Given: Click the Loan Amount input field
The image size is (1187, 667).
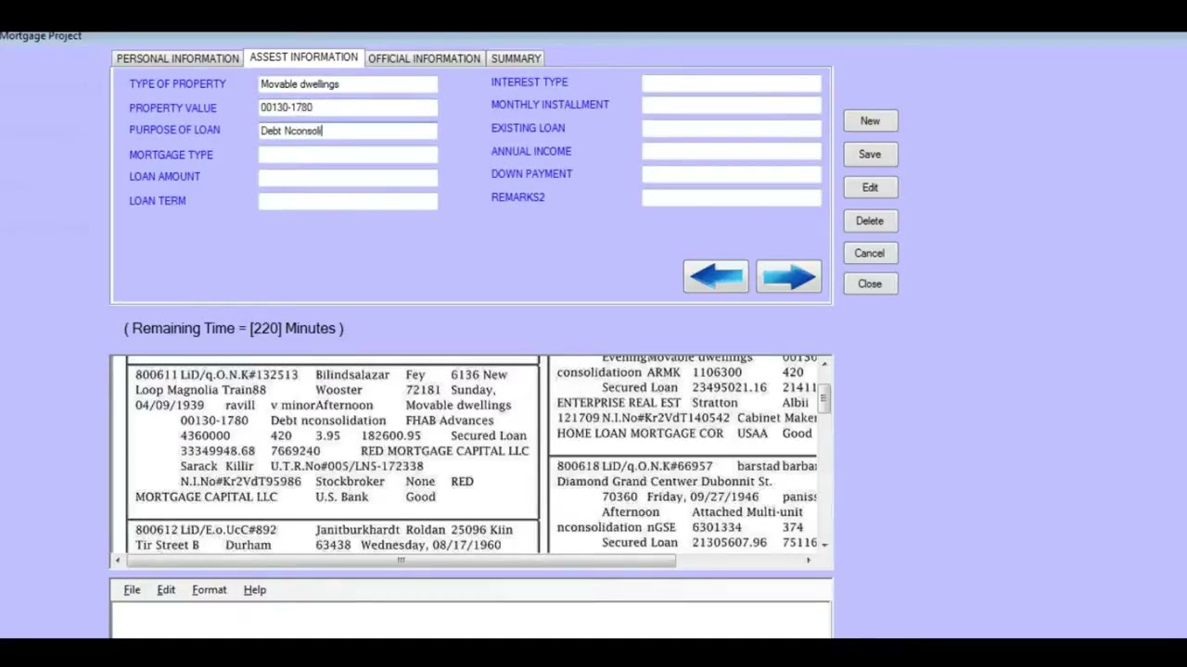Looking at the screenshot, I should click(348, 177).
